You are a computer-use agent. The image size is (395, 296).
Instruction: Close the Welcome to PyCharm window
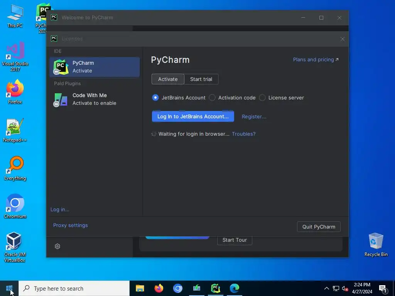(339, 18)
